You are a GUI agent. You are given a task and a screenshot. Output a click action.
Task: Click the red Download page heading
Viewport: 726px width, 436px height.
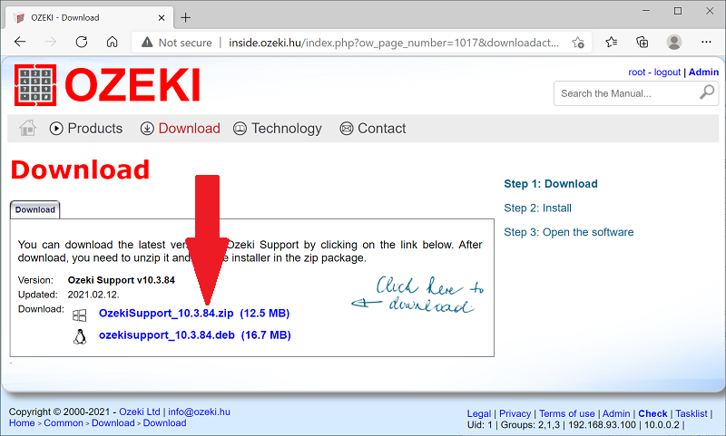[x=80, y=170]
